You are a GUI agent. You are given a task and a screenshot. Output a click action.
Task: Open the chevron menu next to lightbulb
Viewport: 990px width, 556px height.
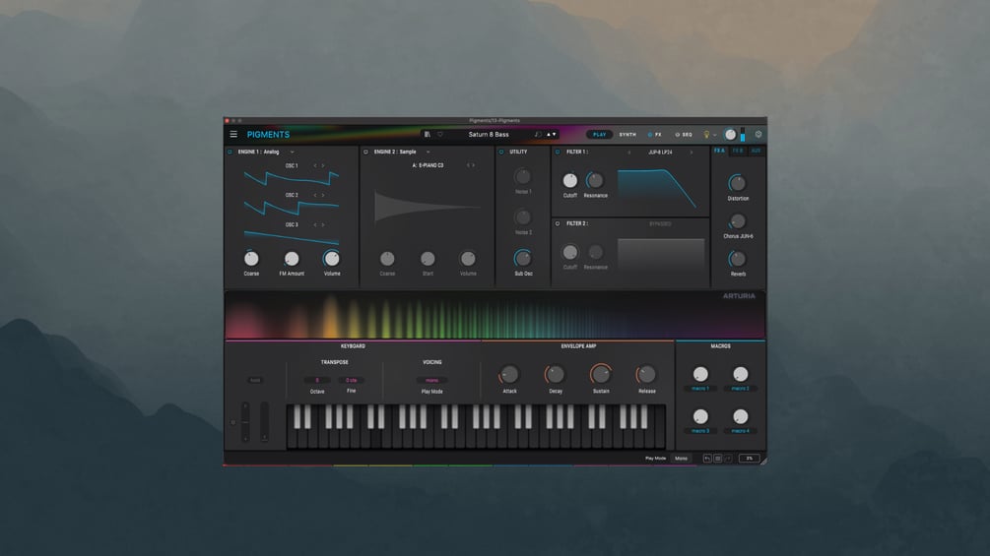715,134
